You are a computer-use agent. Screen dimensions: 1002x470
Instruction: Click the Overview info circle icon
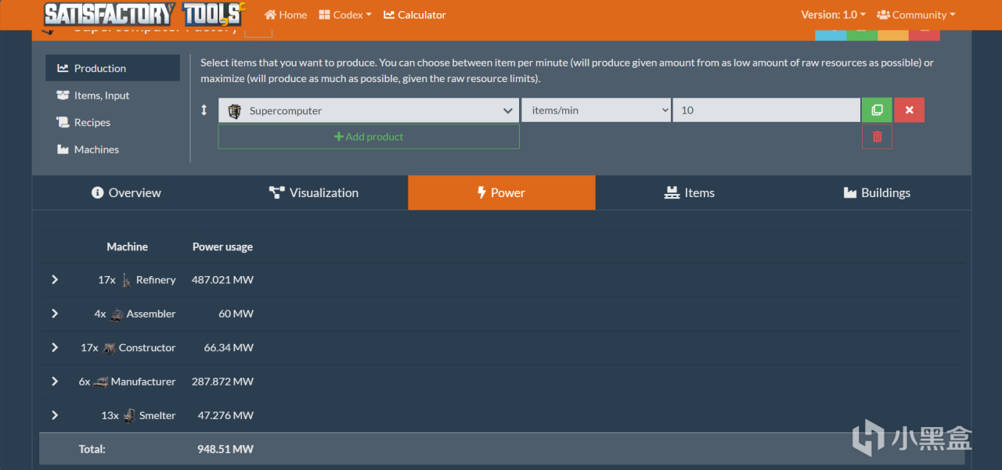click(x=98, y=192)
